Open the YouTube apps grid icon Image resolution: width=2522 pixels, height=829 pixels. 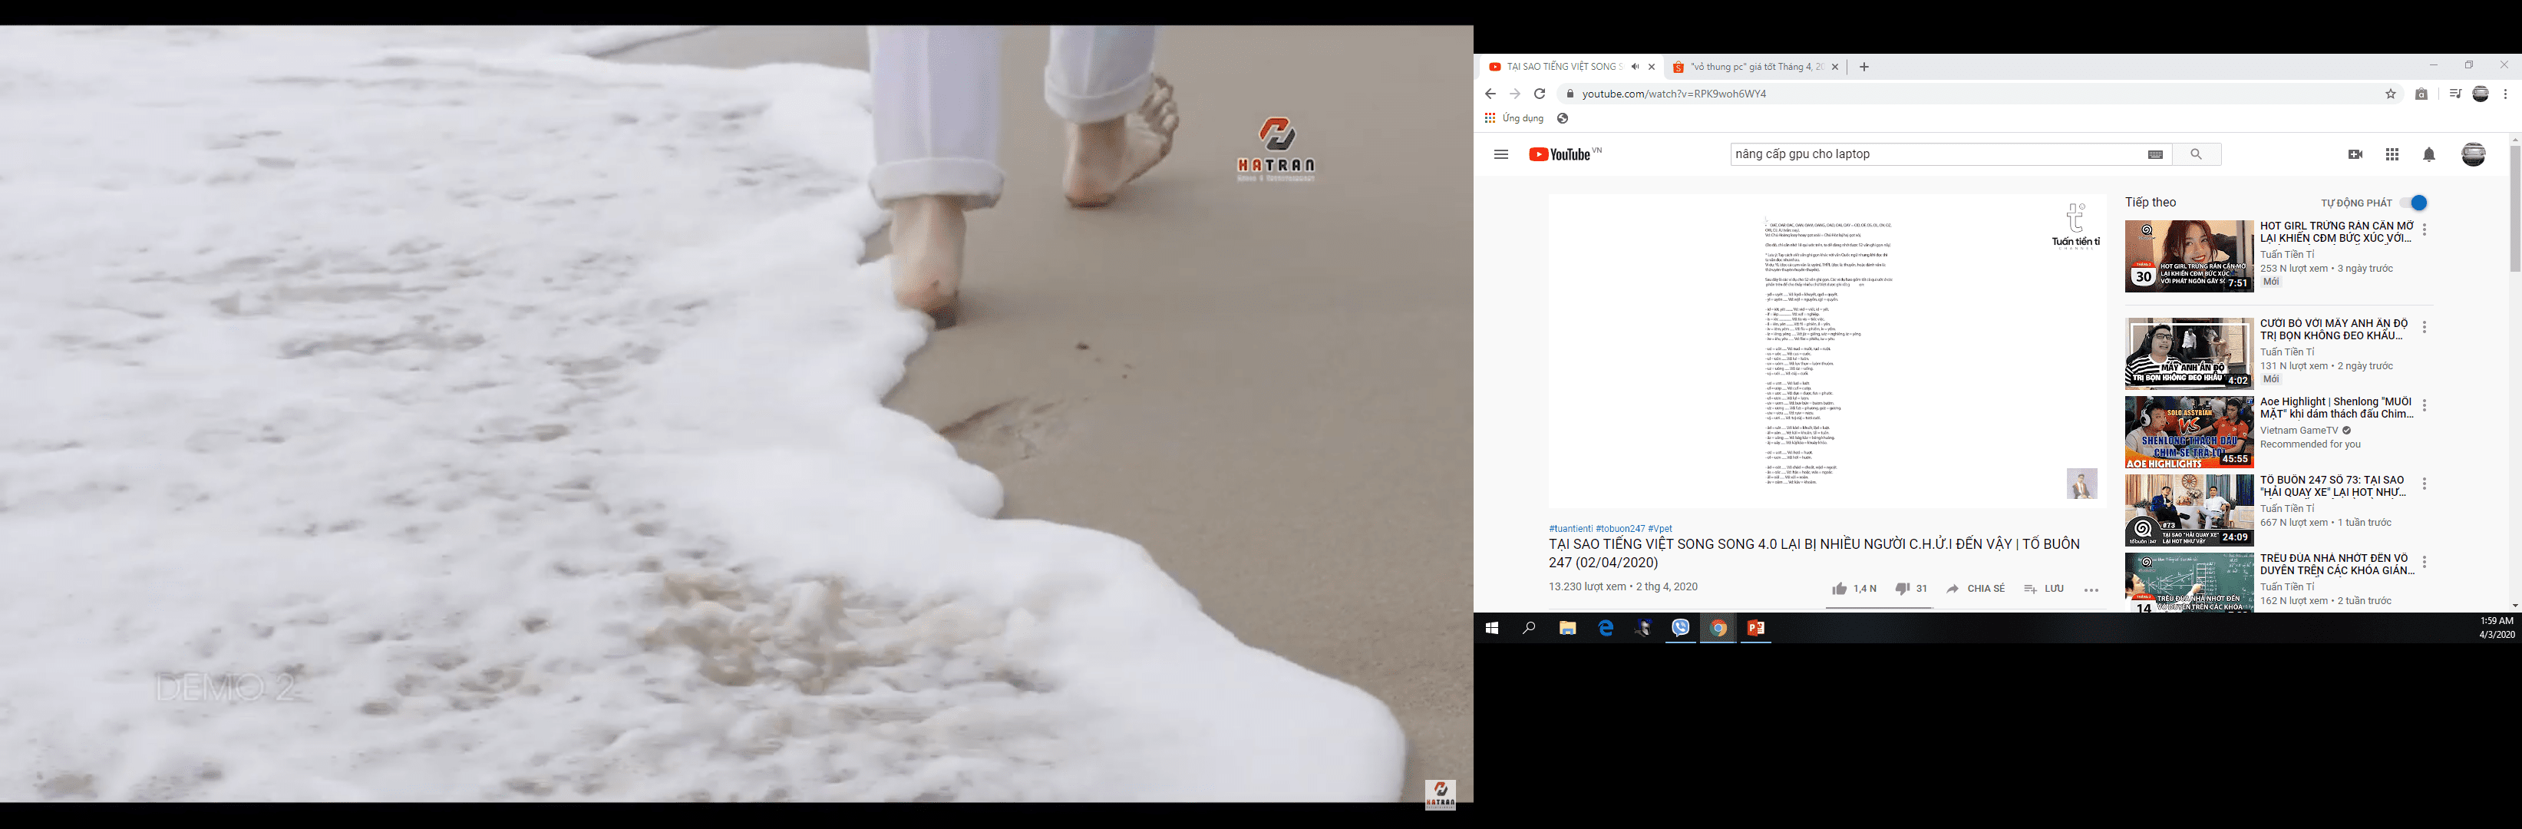(2392, 154)
